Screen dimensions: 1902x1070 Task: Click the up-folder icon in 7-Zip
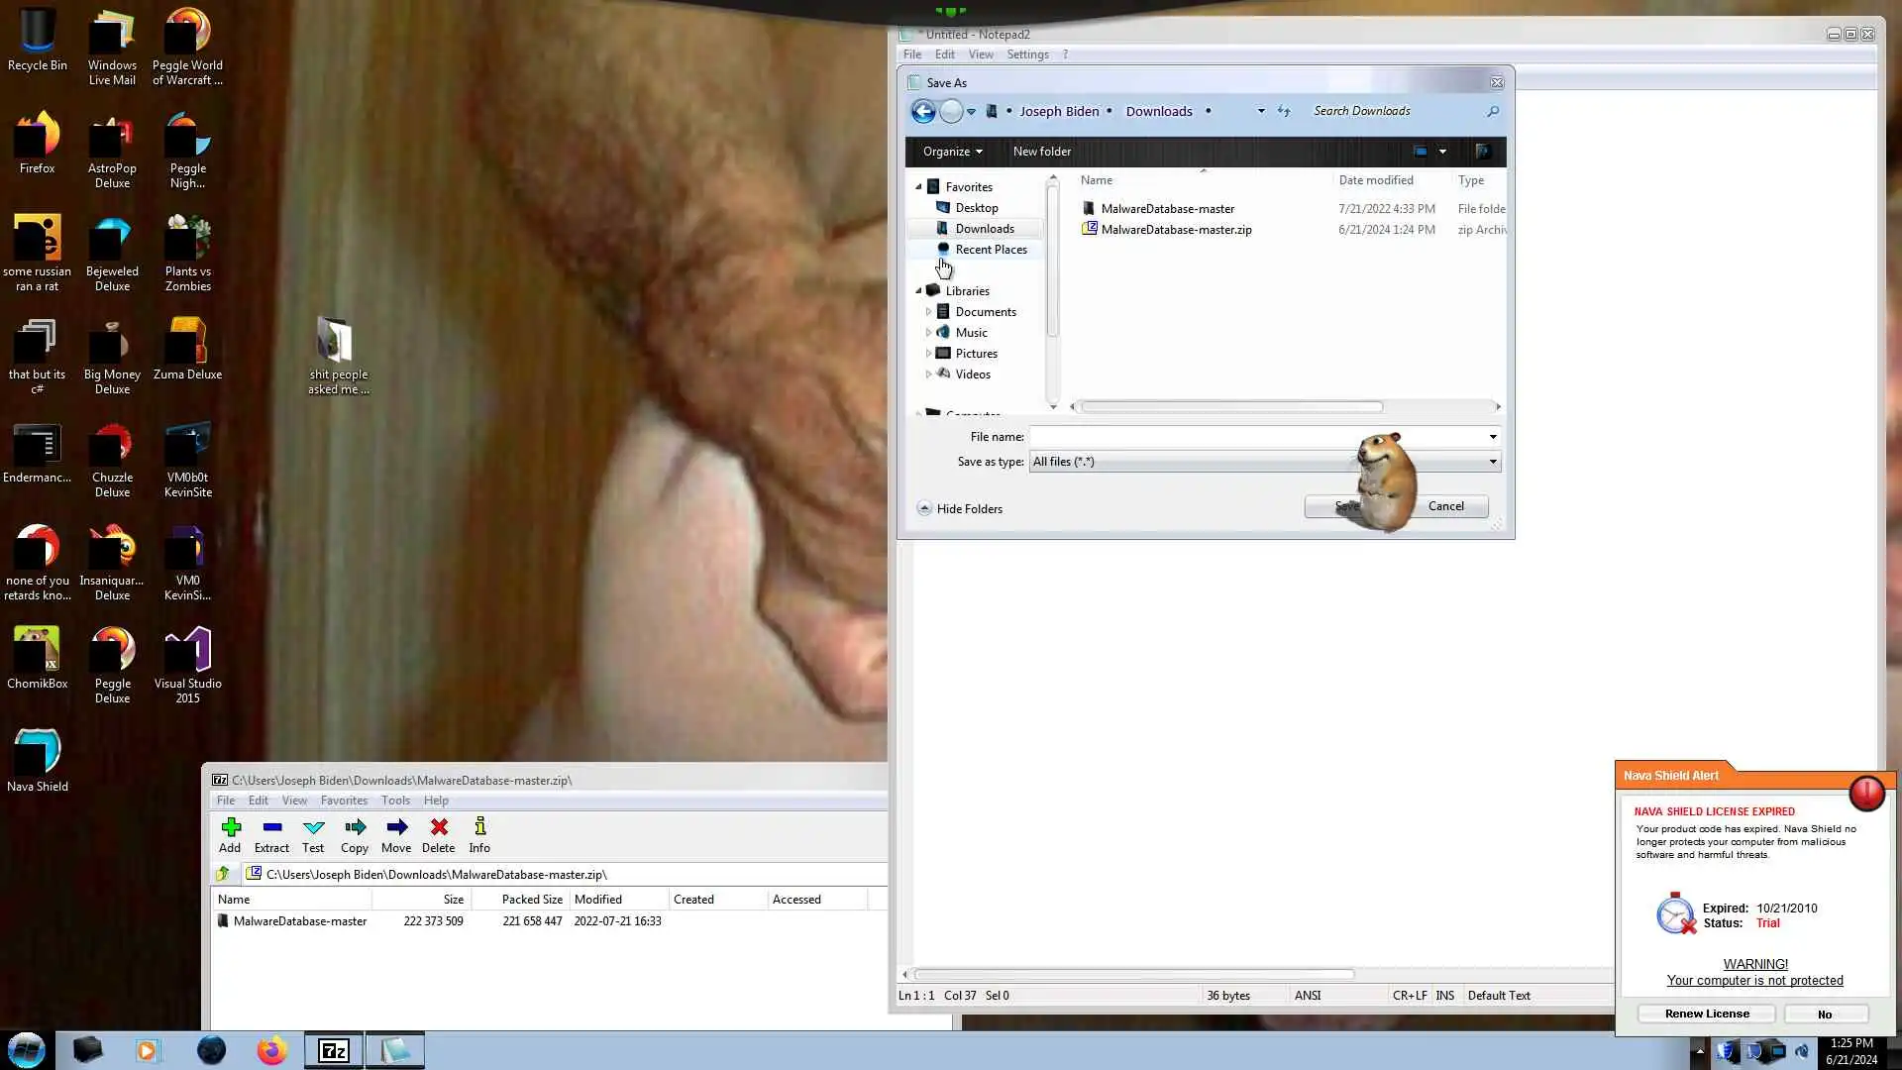[223, 874]
